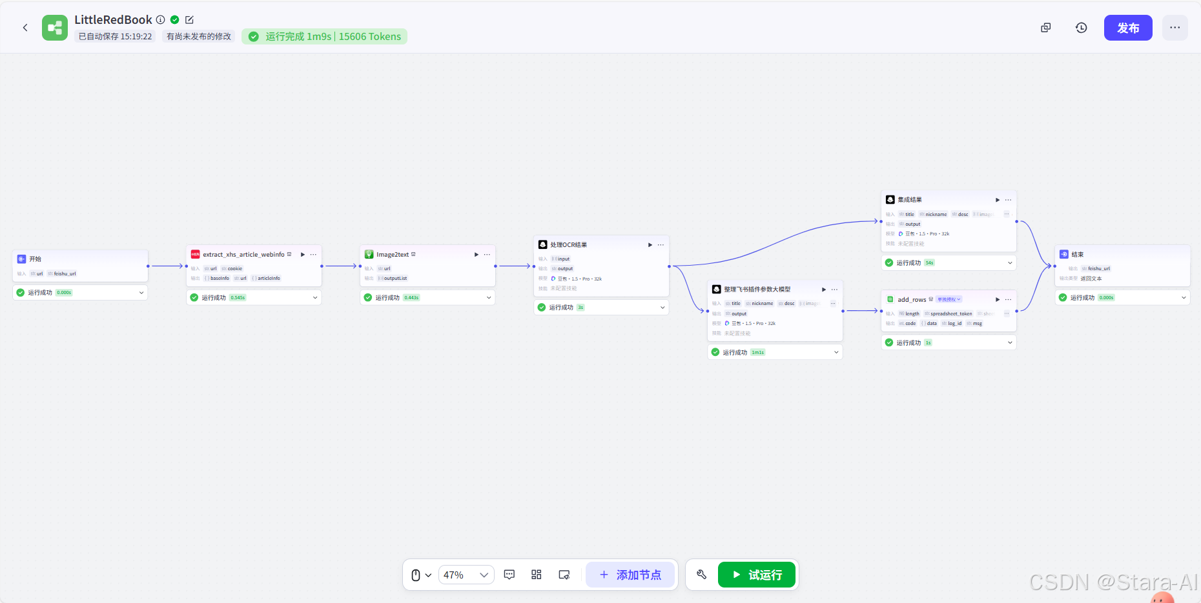Click 已自动保存 15:19:22 autosave label
The height and width of the screenshot is (603, 1201).
point(115,37)
